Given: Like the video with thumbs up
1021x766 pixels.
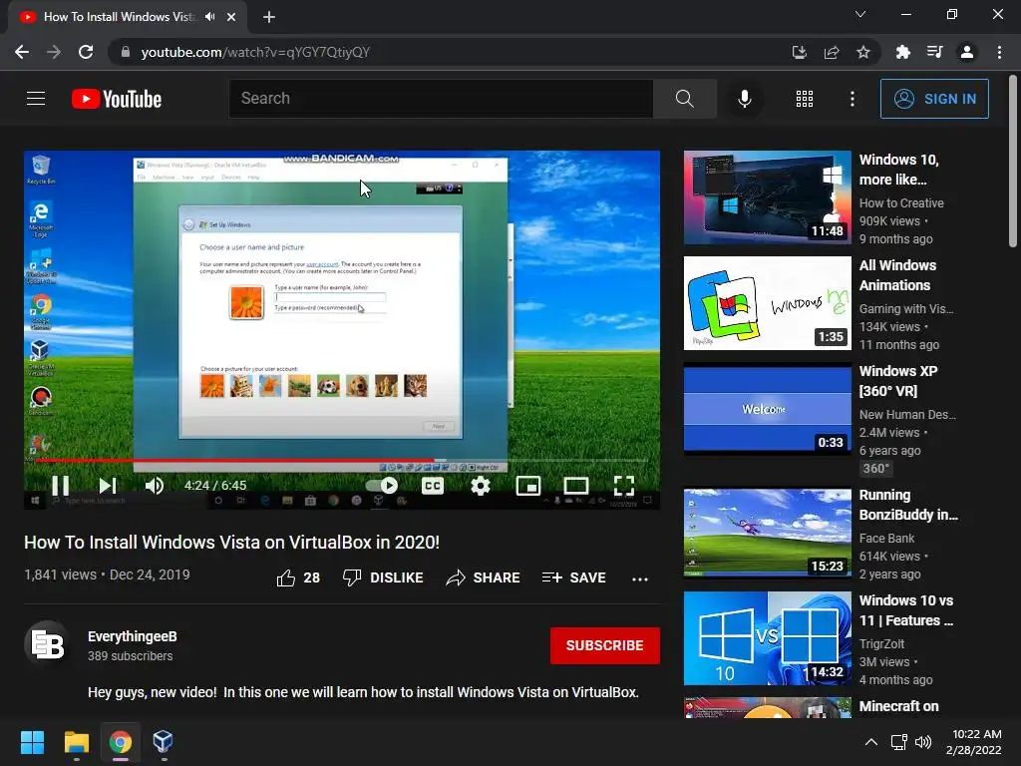Looking at the screenshot, I should coord(298,577).
